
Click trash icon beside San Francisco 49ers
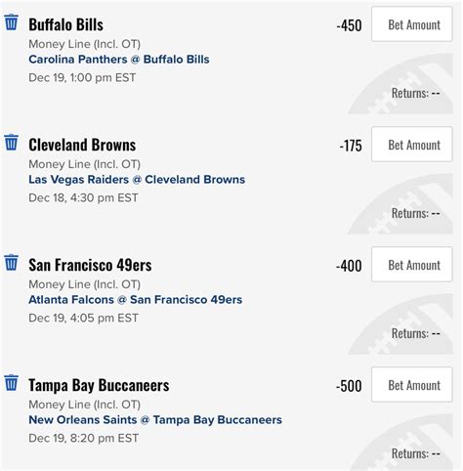[11, 262]
